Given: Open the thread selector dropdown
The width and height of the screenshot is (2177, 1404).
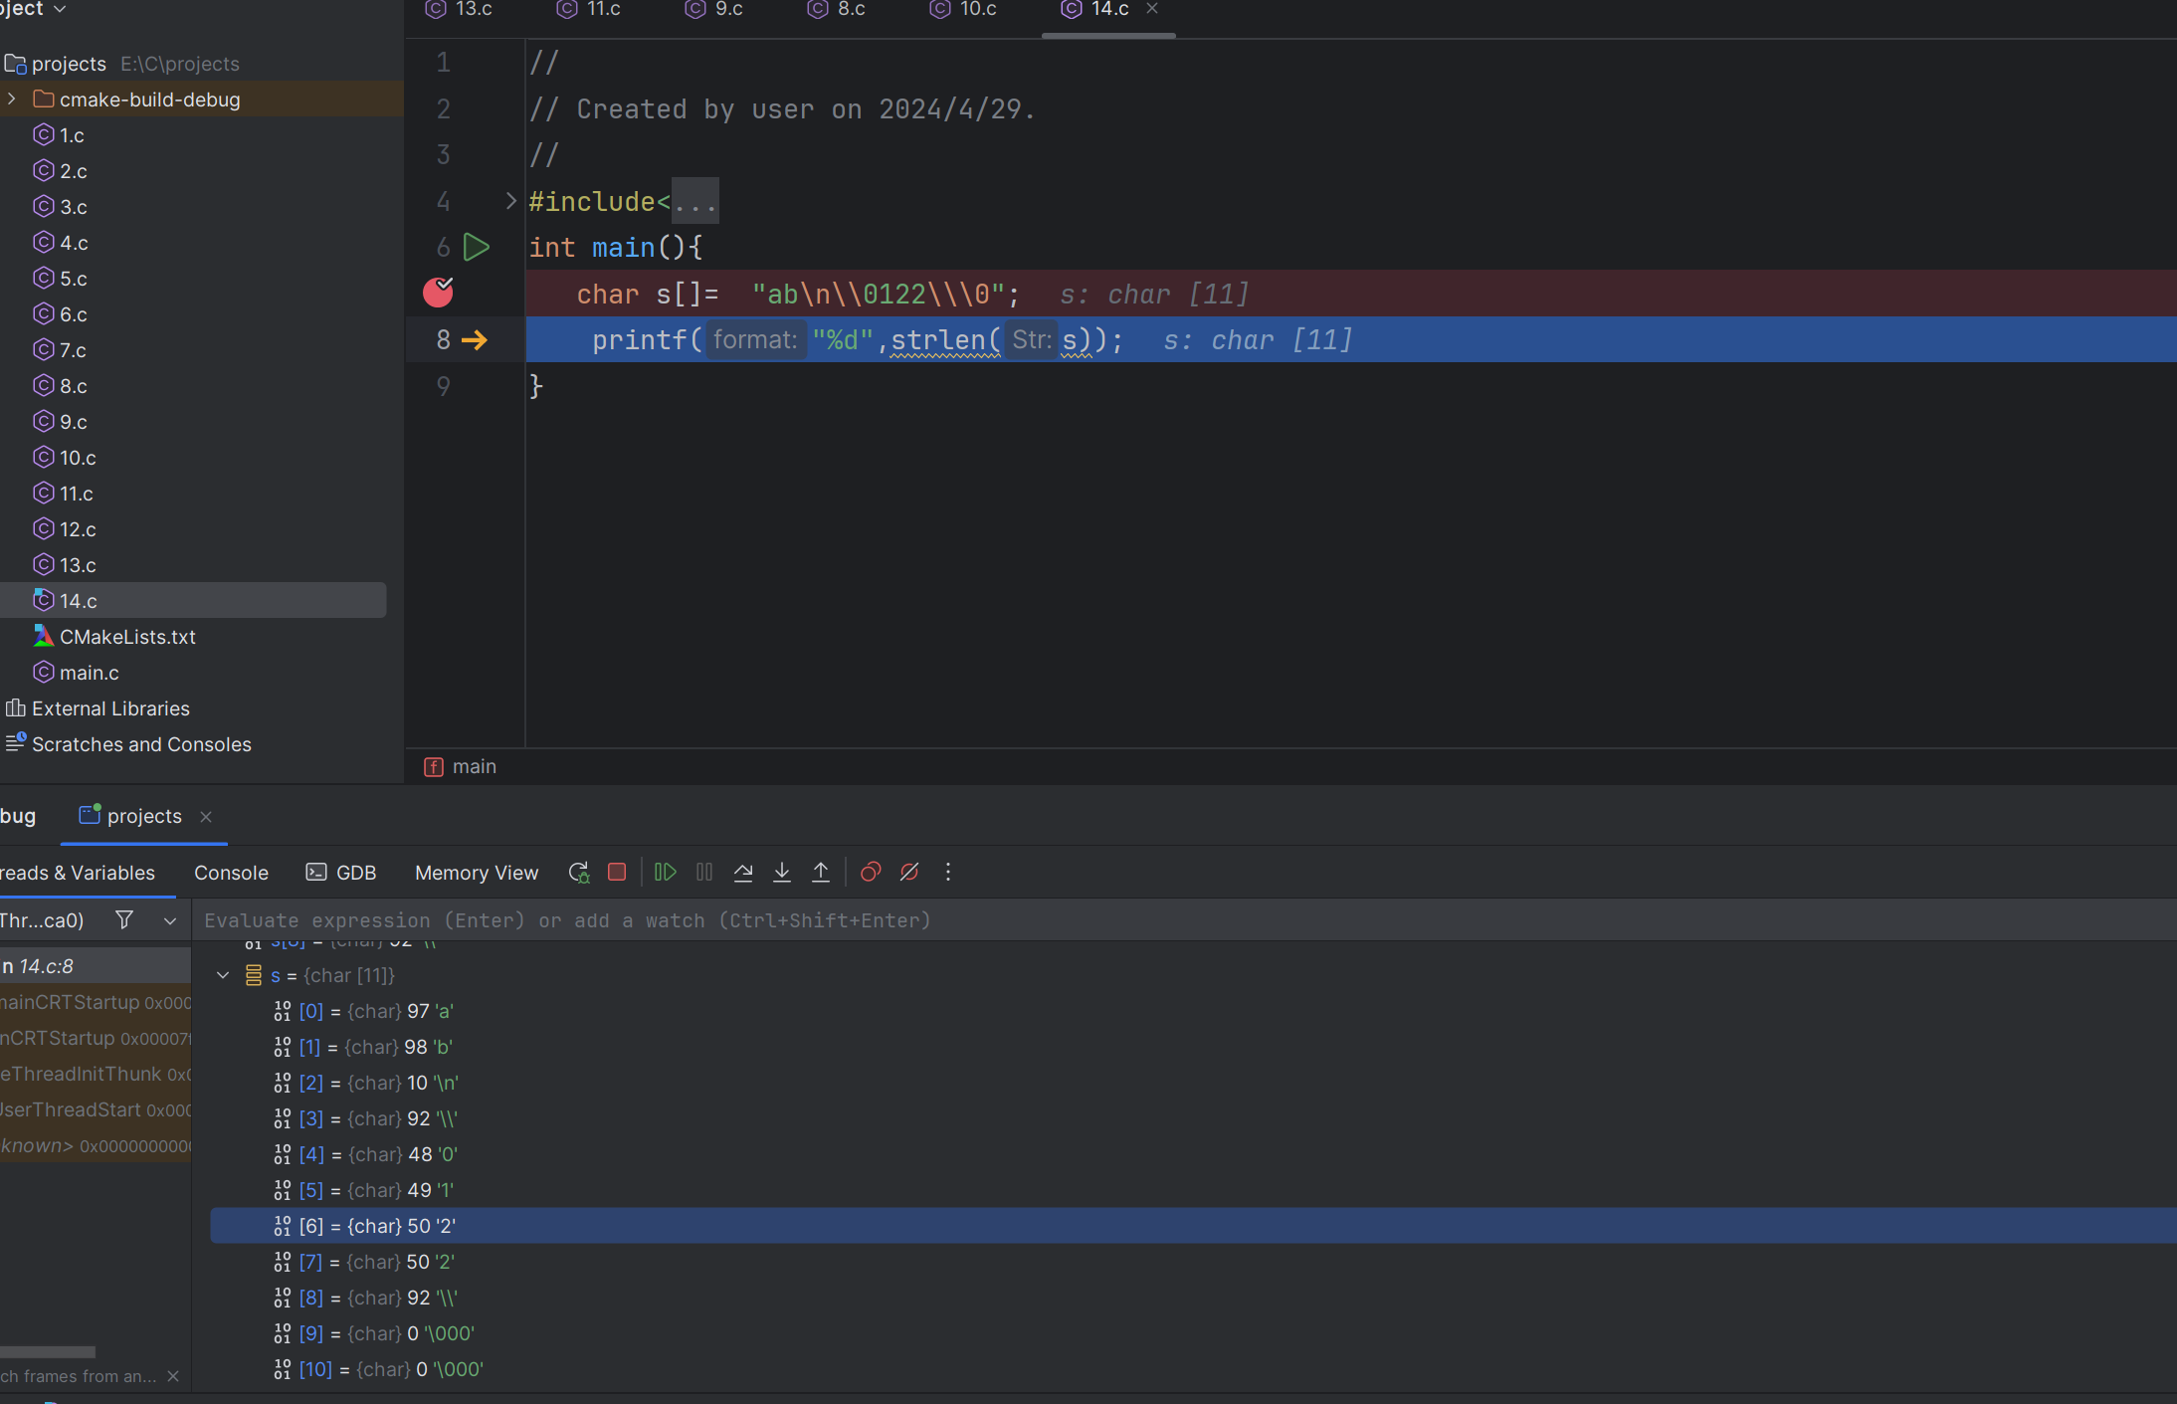Looking at the screenshot, I should (x=170, y=921).
